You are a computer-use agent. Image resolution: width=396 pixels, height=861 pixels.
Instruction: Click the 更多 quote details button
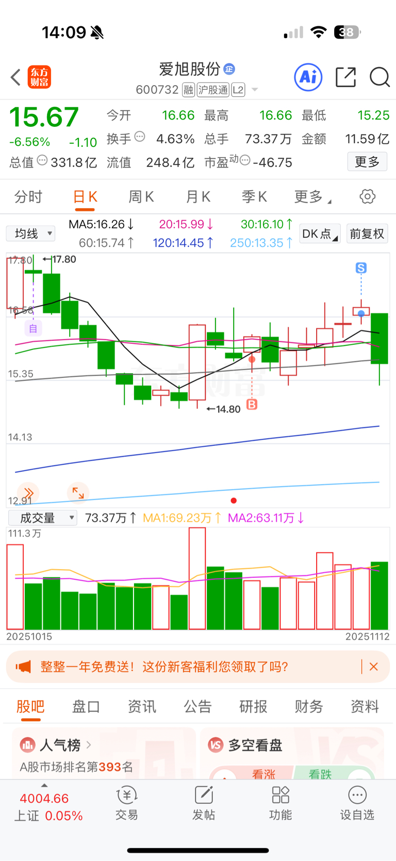coord(367,162)
